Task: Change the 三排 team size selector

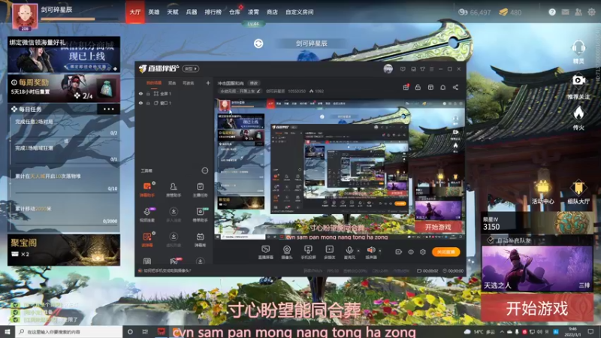Action: pyautogui.click(x=584, y=285)
